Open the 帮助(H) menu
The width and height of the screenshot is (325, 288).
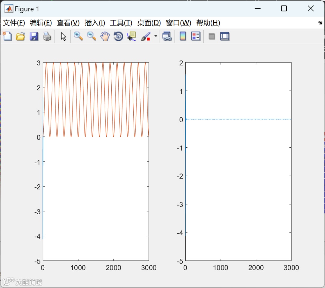208,23
